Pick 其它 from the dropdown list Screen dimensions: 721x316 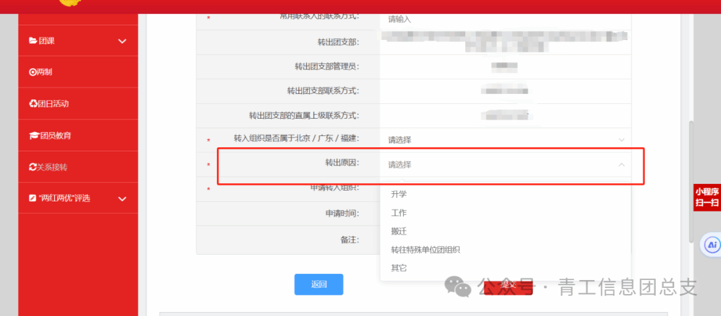pos(399,268)
